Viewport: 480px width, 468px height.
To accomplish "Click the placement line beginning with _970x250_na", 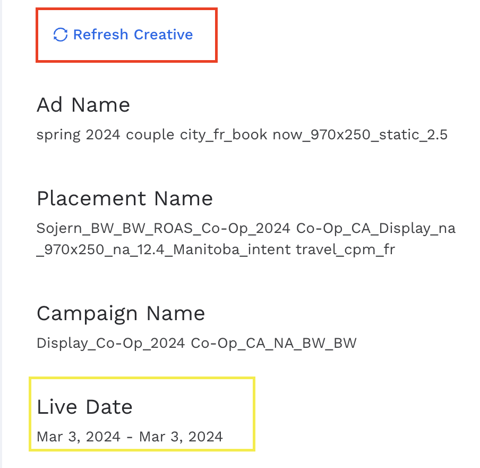I will pos(216,249).
